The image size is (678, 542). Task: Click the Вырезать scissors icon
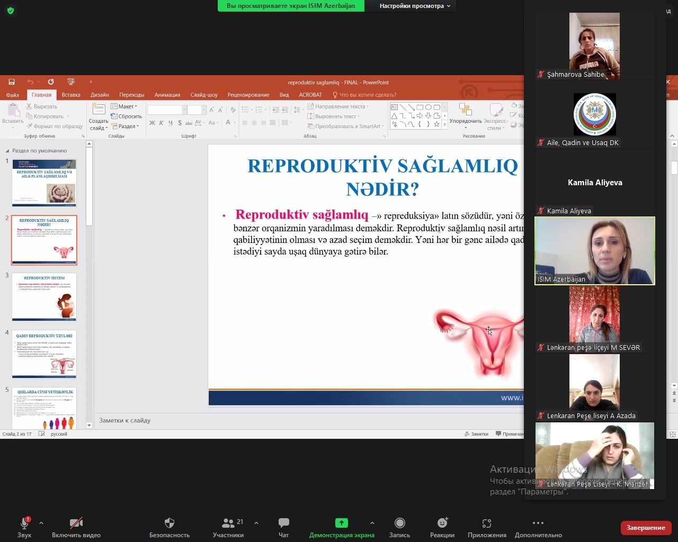(x=29, y=106)
